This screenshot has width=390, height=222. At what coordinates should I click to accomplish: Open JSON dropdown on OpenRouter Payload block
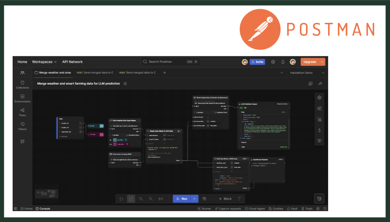(x=281, y=159)
